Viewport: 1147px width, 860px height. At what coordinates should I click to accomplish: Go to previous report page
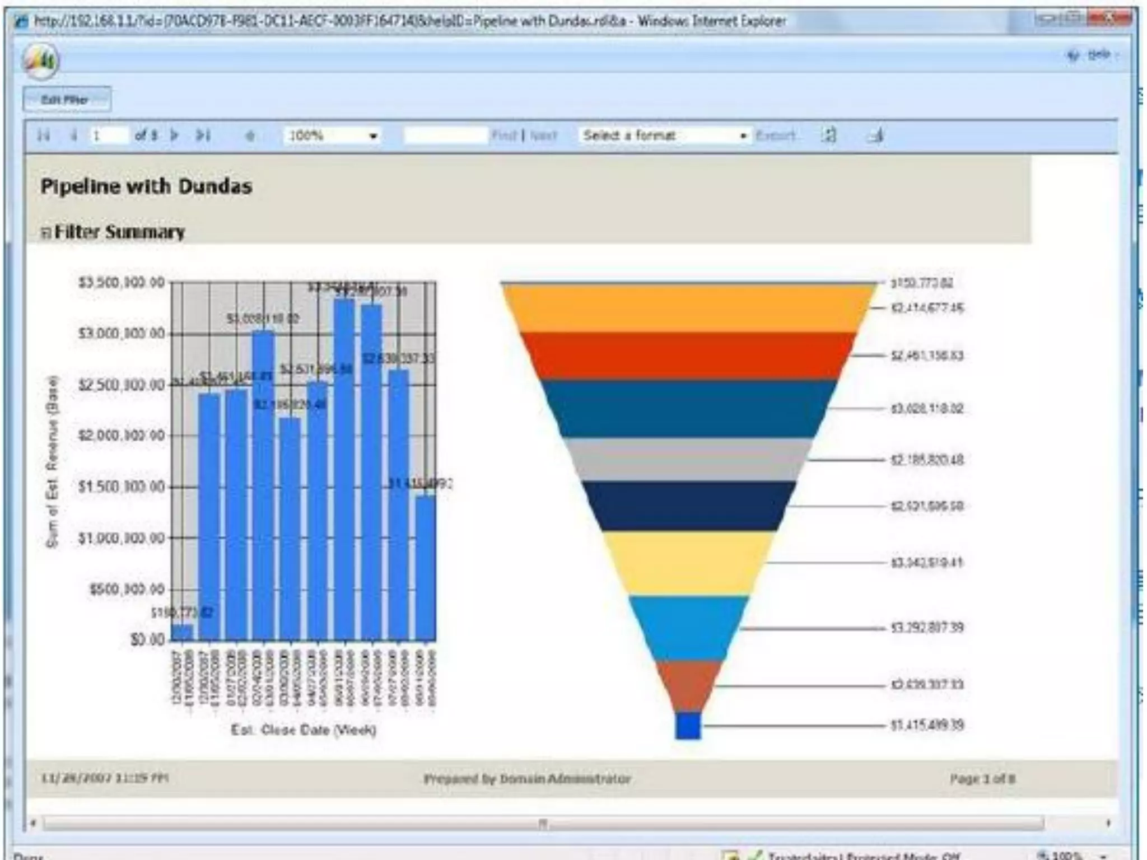coord(73,135)
